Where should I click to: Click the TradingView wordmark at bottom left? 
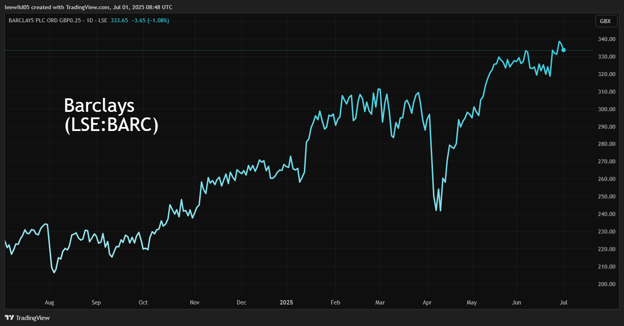33,318
